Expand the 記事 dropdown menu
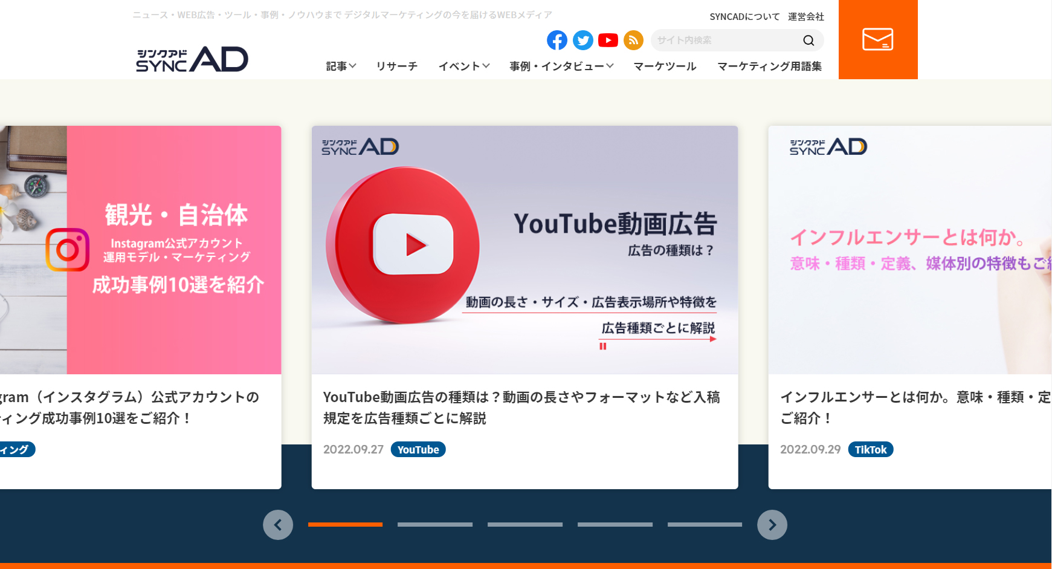This screenshot has height=569, width=1052. (x=341, y=67)
